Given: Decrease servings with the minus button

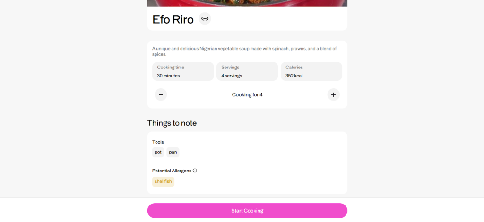Looking at the screenshot, I should (161, 94).
